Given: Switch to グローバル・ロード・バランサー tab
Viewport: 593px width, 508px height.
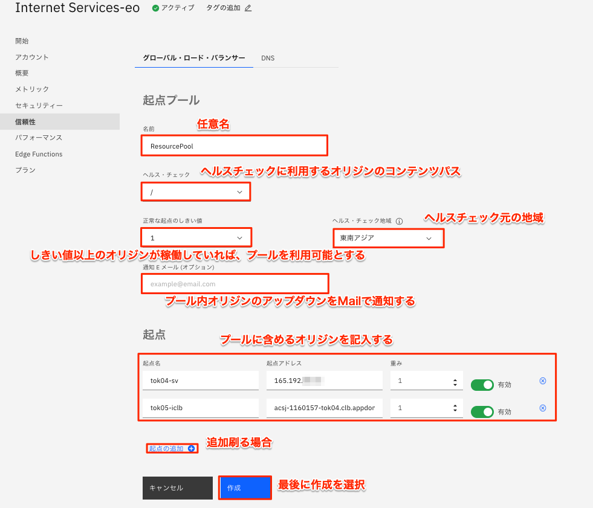Looking at the screenshot, I should 194,58.
